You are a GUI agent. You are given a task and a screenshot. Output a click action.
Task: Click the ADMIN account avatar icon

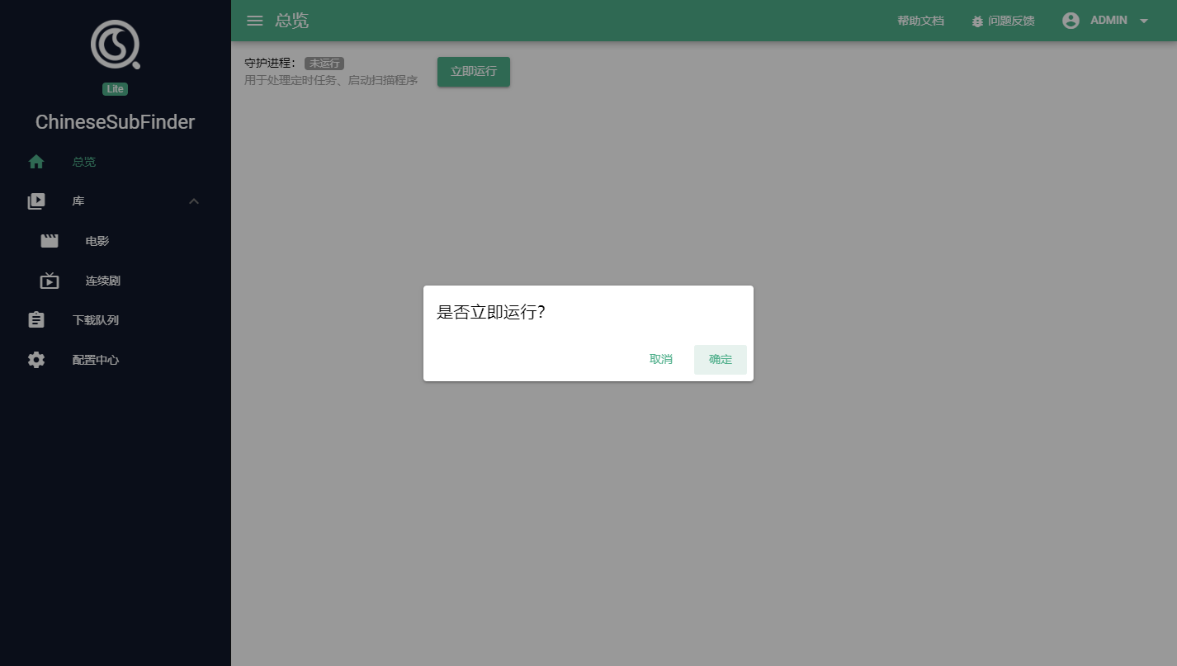[x=1071, y=21]
